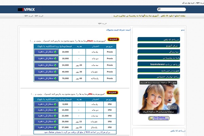Order the IPiX plan priced 14,000

tap(46, 110)
